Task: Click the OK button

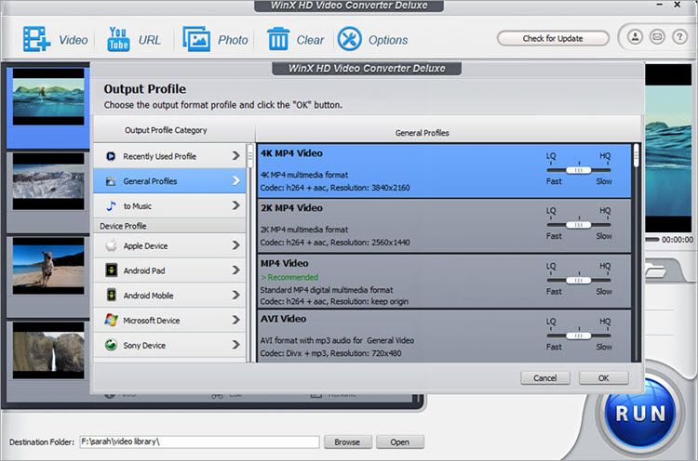Action: 604,378
